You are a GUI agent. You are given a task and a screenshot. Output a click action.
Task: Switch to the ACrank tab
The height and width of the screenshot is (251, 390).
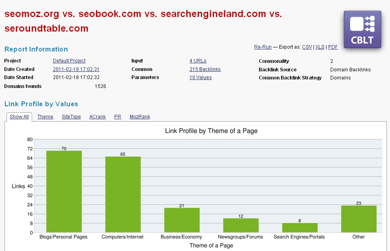click(x=98, y=116)
